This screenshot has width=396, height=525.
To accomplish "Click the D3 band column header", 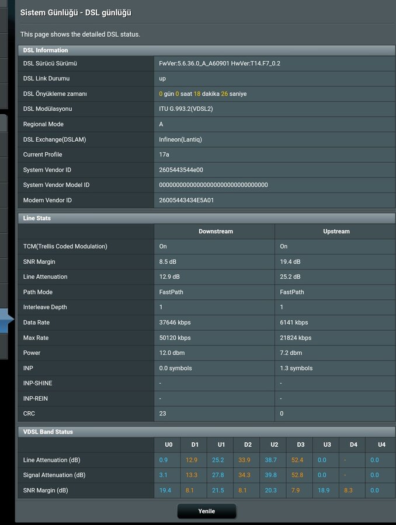I will pos(301,444).
